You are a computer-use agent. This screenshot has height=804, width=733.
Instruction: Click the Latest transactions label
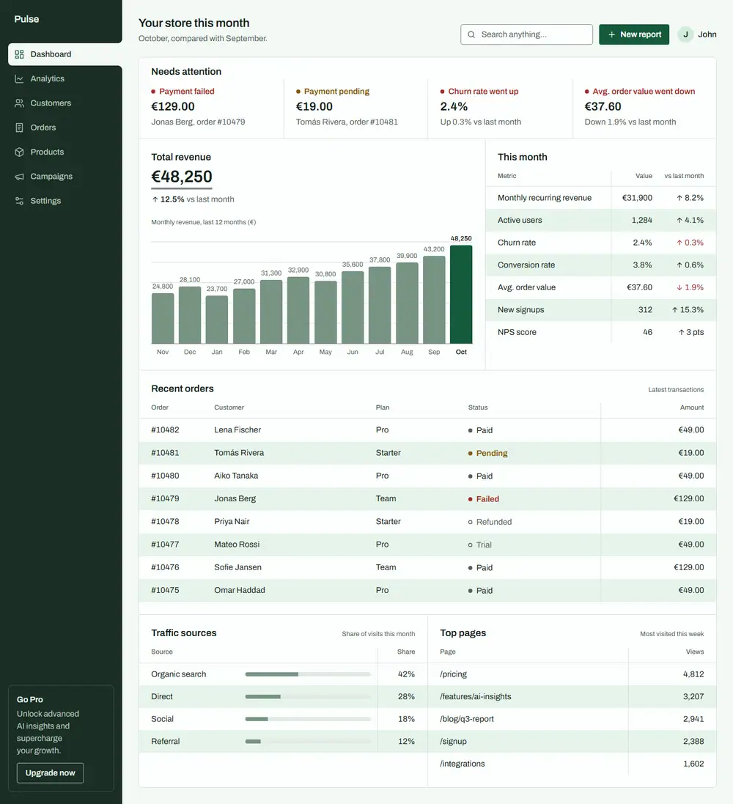click(676, 390)
